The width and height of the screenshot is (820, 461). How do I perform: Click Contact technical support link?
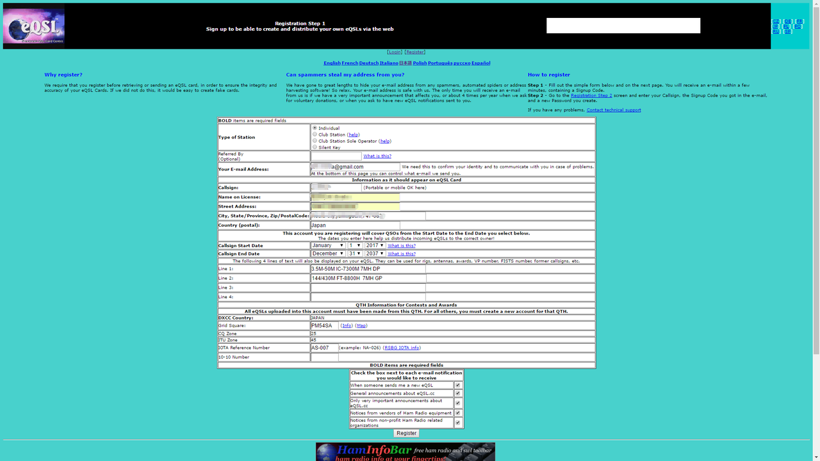point(614,110)
